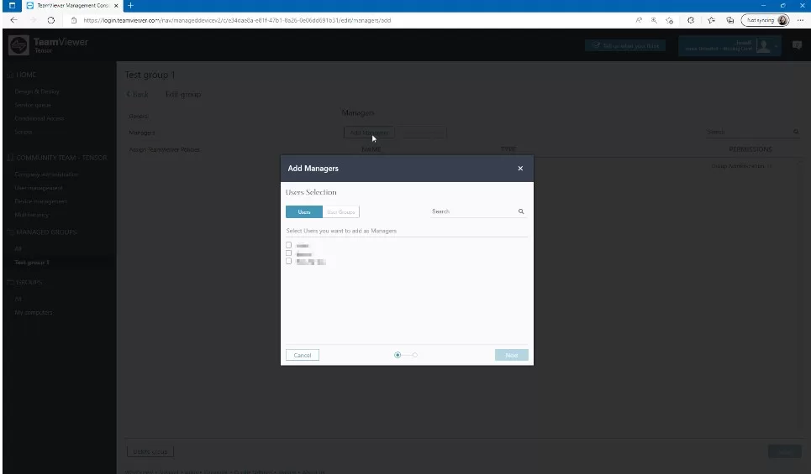Open browser settings and more menu

(800, 20)
